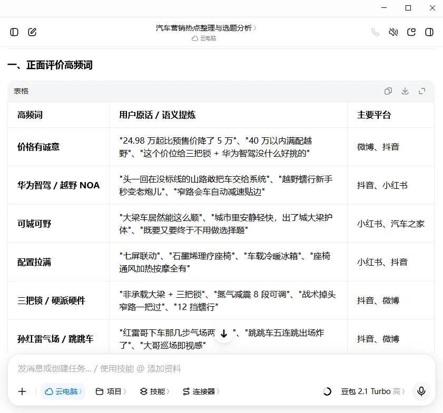Close the window

[432, 8]
